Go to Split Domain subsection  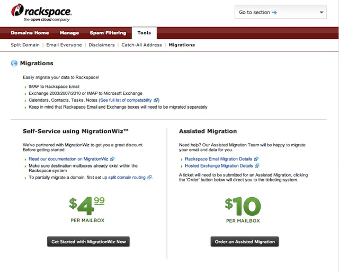click(25, 45)
